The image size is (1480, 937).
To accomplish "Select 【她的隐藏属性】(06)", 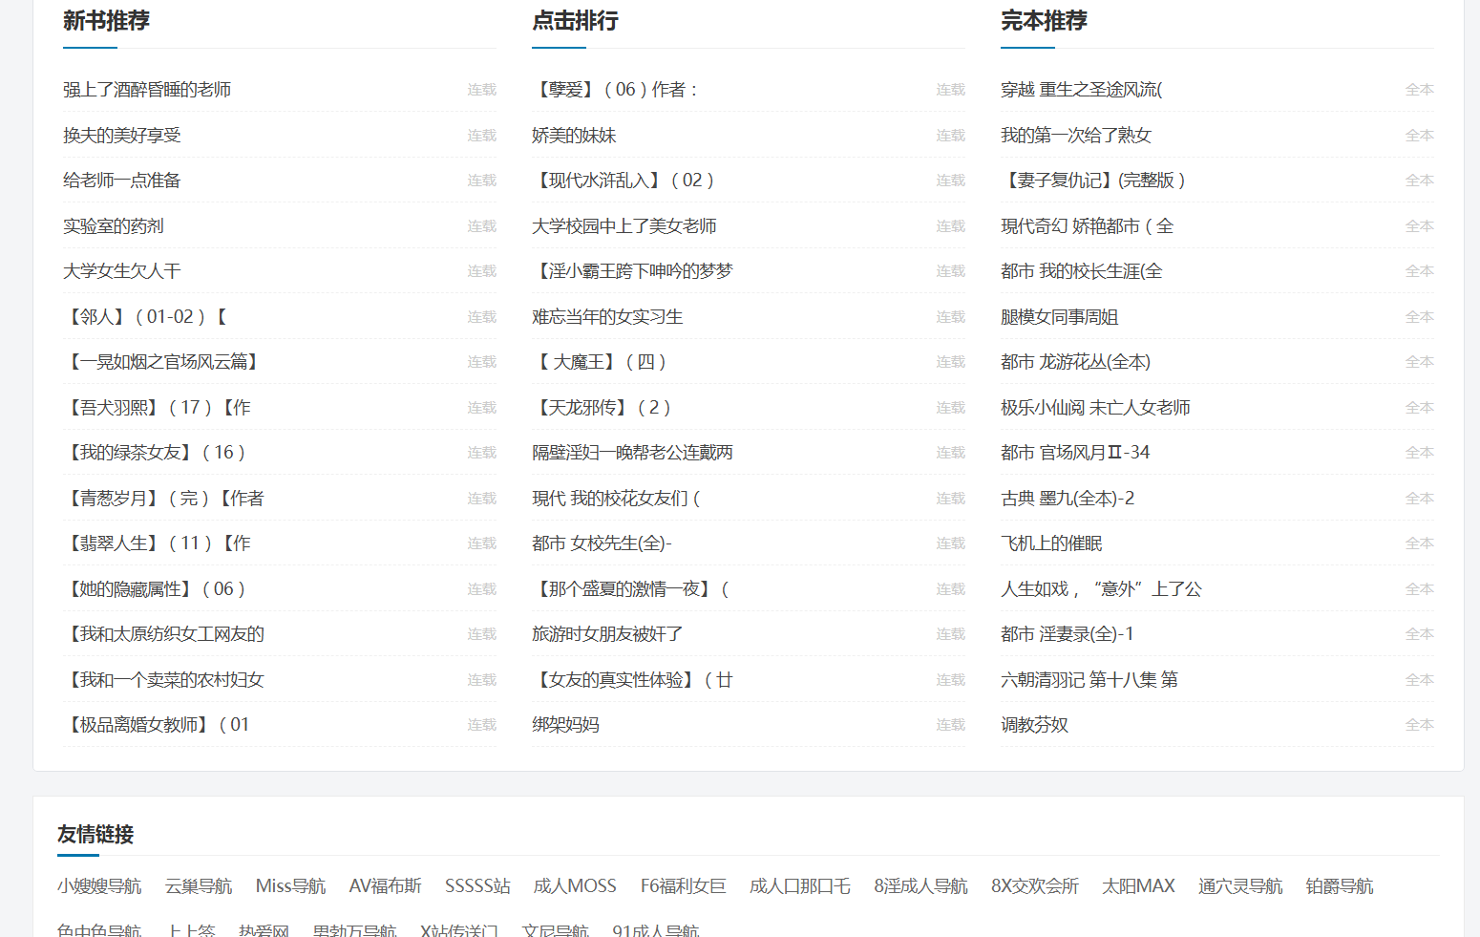I will click(x=155, y=589).
